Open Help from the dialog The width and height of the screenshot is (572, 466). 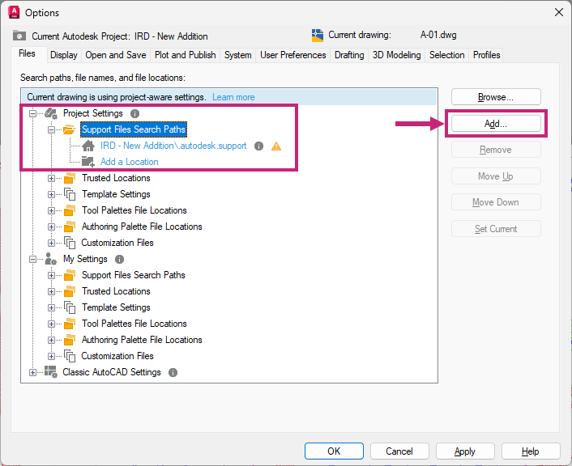(x=531, y=451)
